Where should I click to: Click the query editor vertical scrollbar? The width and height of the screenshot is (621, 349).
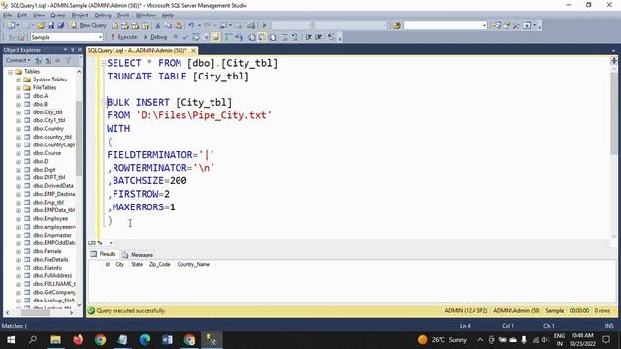(614, 114)
